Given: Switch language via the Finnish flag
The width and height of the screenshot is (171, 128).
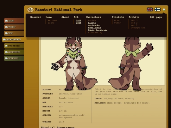Looking at the screenshot, I should pyautogui.click(x=157, y=9).
